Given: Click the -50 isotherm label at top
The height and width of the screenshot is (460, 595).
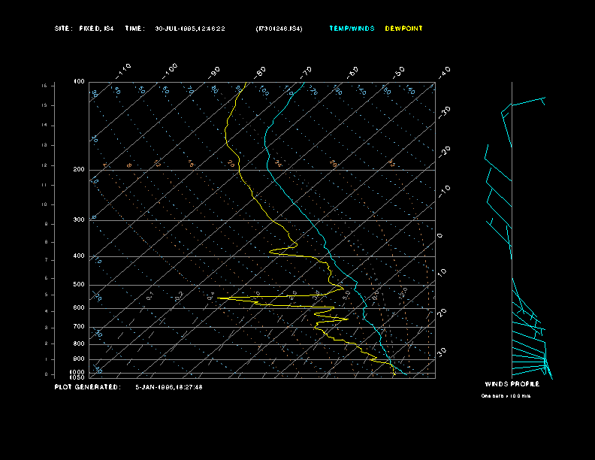Looking at the screenshot, I should pyautogui.click(x=398, y=72).
